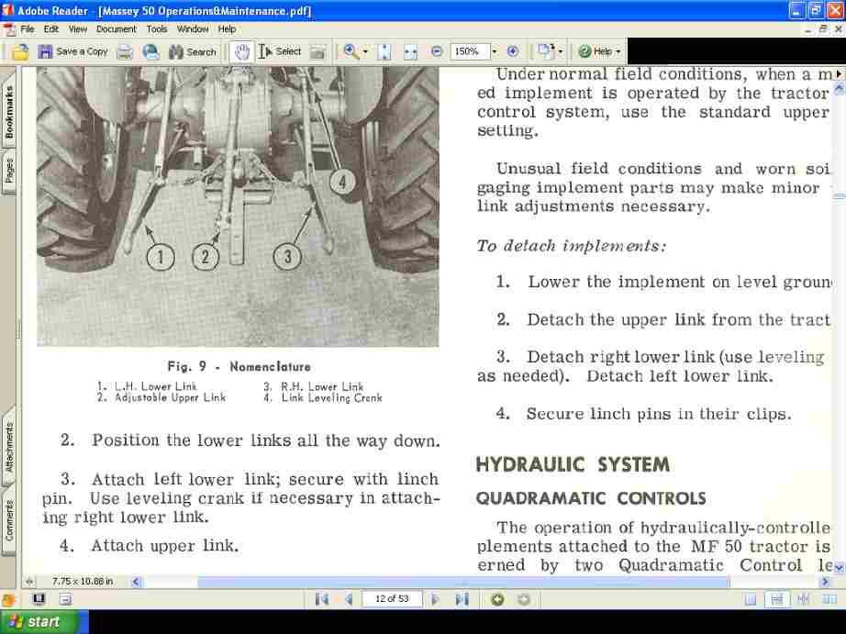
Task: Open the Help dropdown menu
Action: 598,51
